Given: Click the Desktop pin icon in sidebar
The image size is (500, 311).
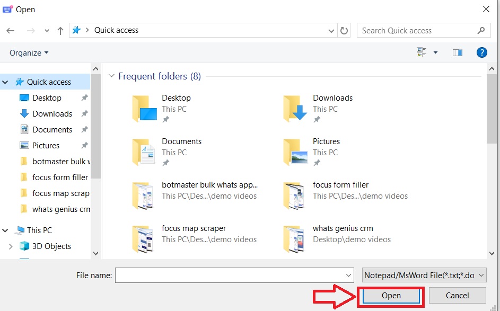Looking at the screenshot, I should pyautogui.click(x=84, y=98).
